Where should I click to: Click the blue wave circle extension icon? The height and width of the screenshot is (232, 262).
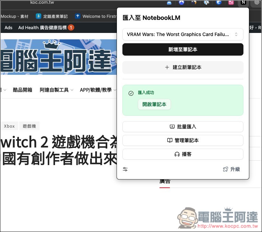pyautogui.click(x=219, y=2)
